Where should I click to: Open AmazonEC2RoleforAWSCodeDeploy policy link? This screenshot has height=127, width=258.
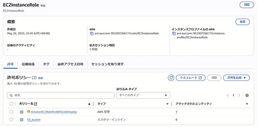tap(54, 112)
